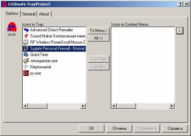Image resolution: width=191 pixels, height=136 pixels.
Task: Click right scroll arrow of Icons in Tray list
Action: tap(83, 106)
